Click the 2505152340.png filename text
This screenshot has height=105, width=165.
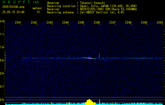(x=13, y=7)
